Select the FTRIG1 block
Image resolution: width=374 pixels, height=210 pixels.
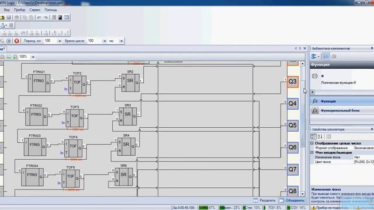(x=39, y=83)
